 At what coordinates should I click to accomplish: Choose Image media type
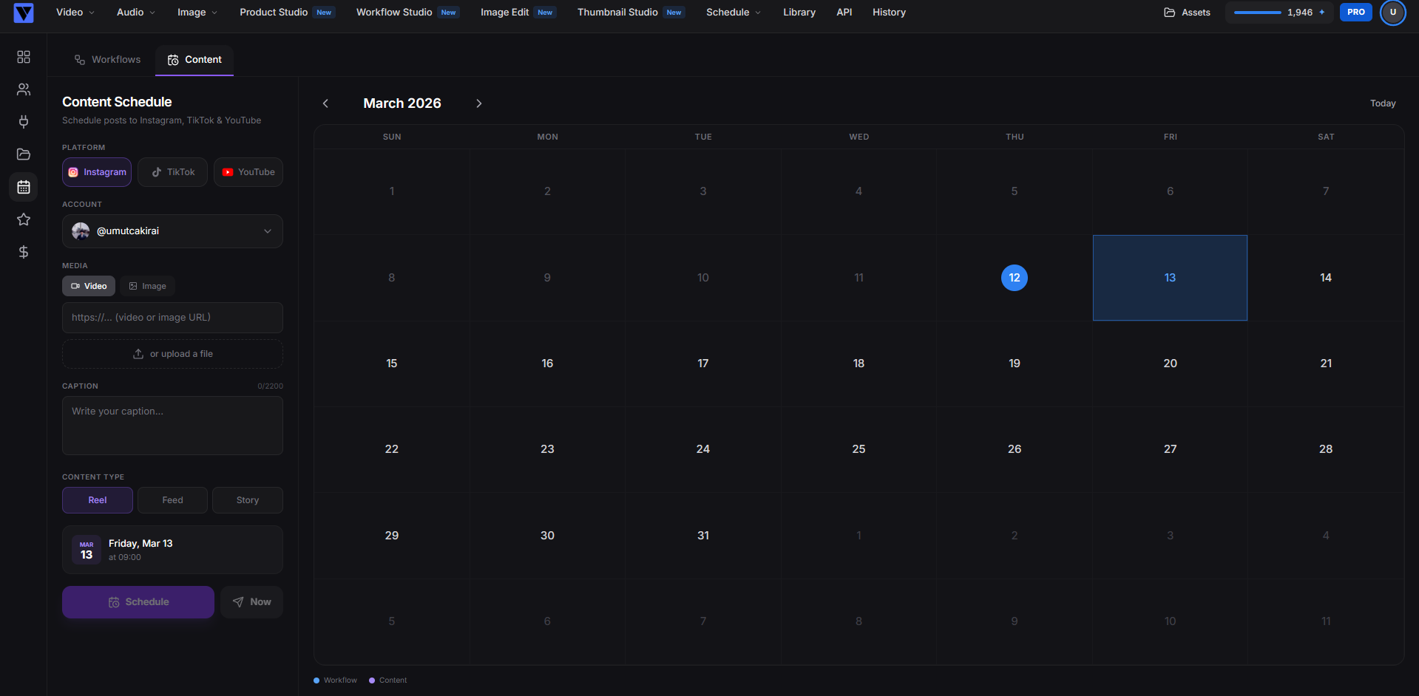148,286
